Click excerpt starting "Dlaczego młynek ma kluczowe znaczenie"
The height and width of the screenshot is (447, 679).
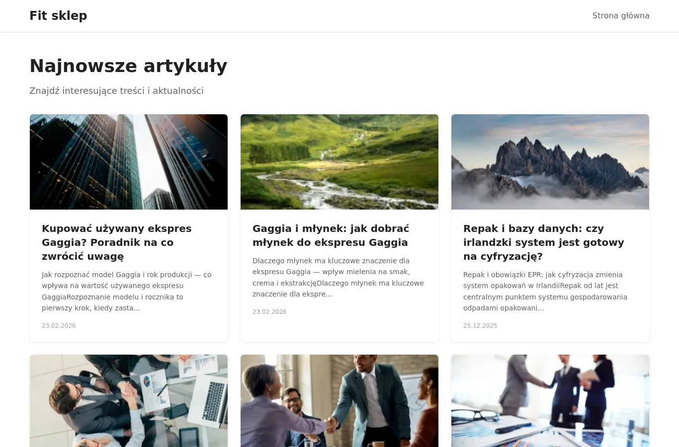338,278
